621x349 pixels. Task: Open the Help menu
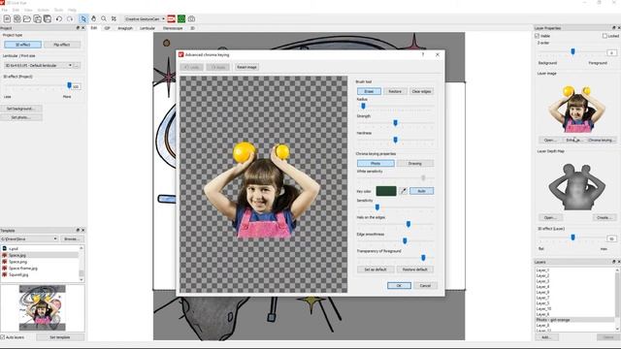(72, 10)
